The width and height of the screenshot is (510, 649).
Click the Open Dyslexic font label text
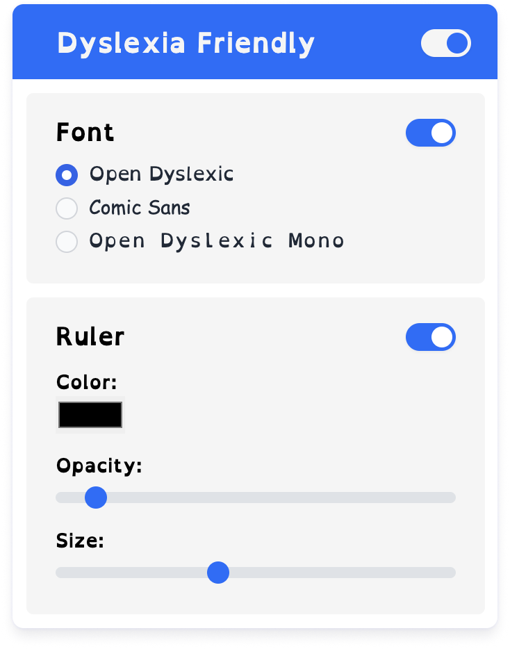[161, 174]
